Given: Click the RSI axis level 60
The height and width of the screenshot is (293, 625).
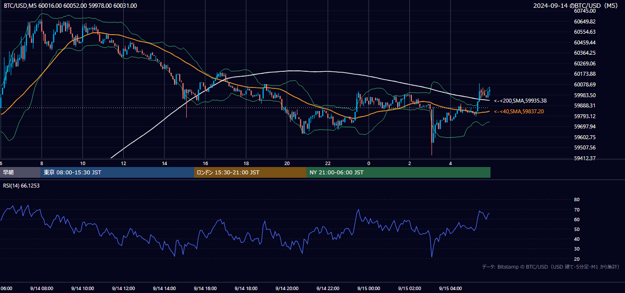Looking at the screenshot, I should [577, 219].
